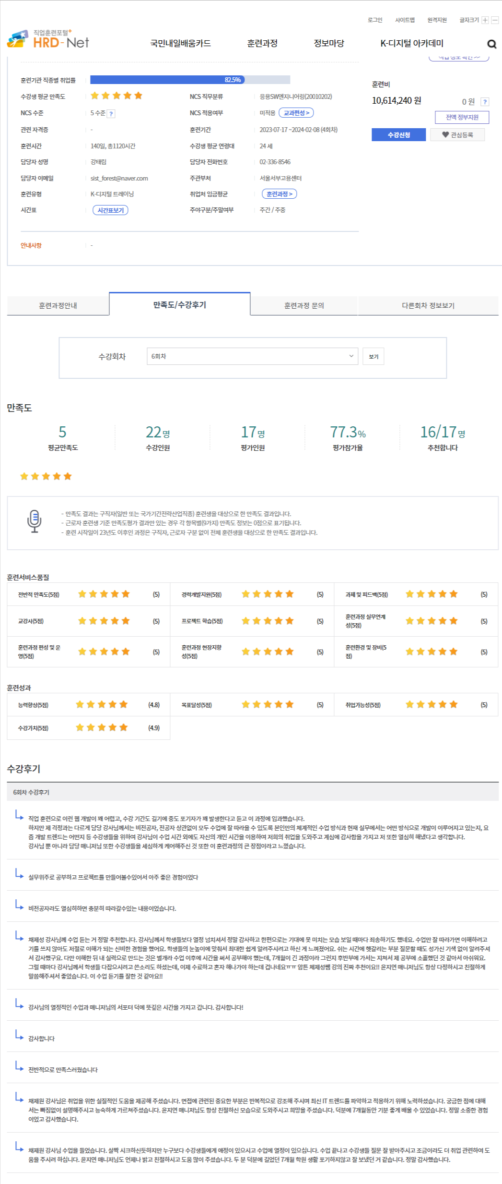Screen dimensions: 502x1184
Task: Open the search magnifier icon
Action: (491, 44)
